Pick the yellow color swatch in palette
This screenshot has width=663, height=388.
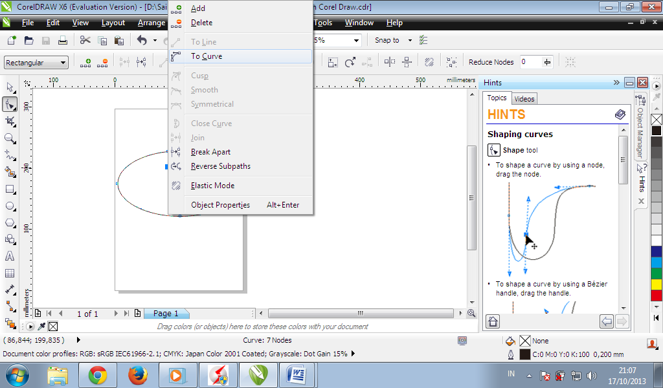pos(657,284)
